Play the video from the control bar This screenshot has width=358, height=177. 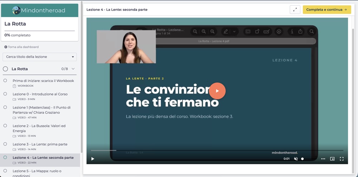[x=93, y=159]
